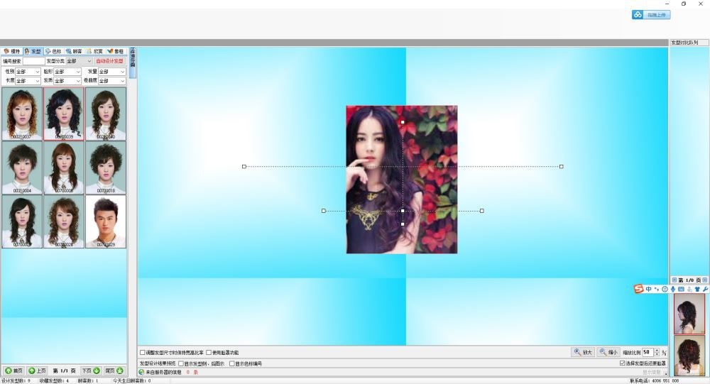Open the 模特 model tab
710x384 pixels.
[x=12, y=51]
